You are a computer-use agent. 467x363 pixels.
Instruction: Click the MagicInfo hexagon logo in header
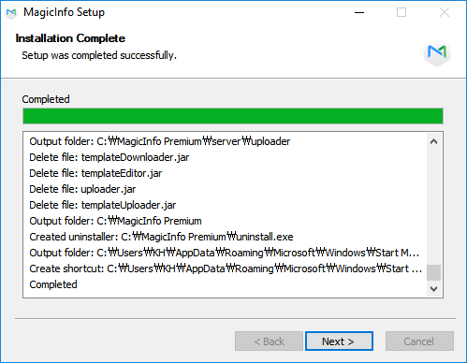(437, 52)
